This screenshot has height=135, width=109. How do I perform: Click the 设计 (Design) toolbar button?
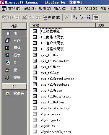tap(31, 17)
